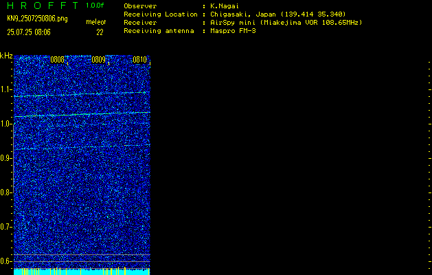
Task: Click the meteor count value 22
Action: click(100, 32)
